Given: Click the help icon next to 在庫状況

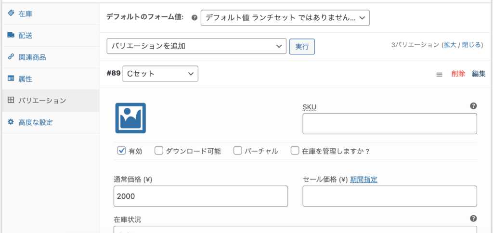Looking at the screenshot, I should [x=473, y=219].
